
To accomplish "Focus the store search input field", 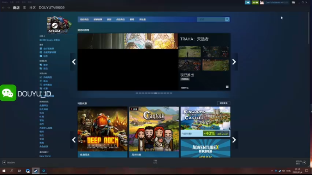I will [211, 19].
